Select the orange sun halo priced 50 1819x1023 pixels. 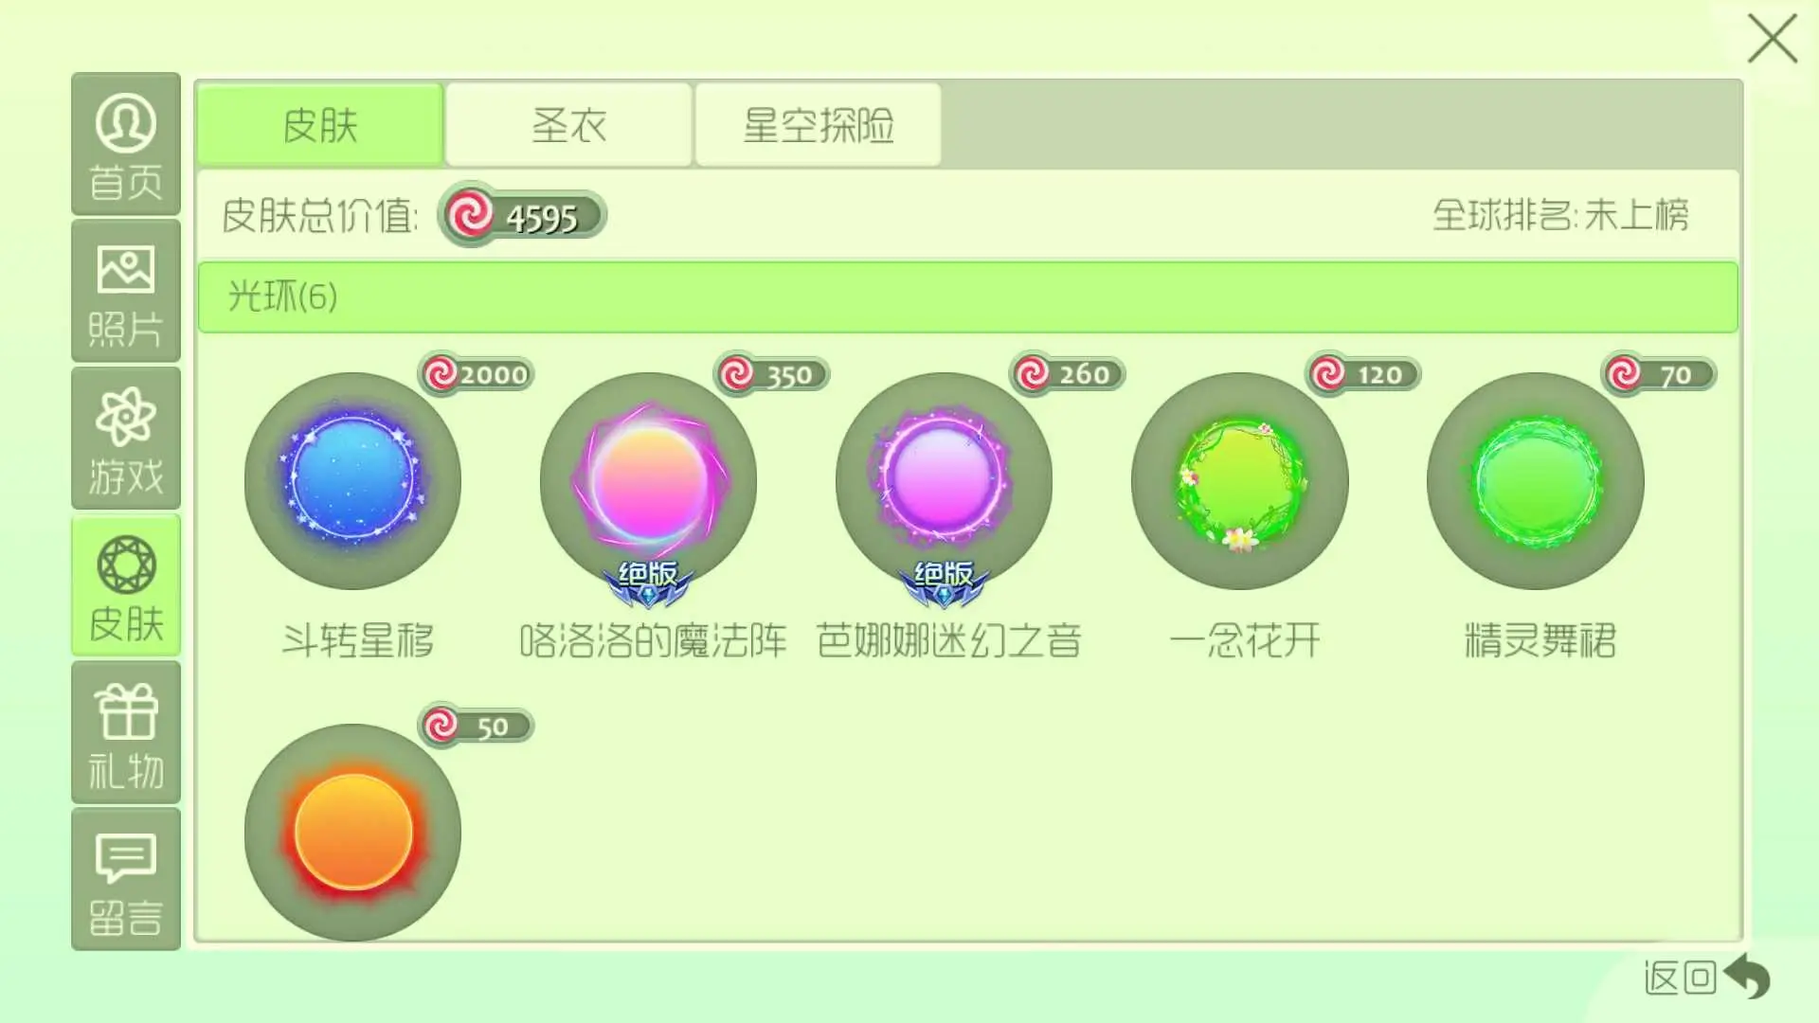coord(352,833)
